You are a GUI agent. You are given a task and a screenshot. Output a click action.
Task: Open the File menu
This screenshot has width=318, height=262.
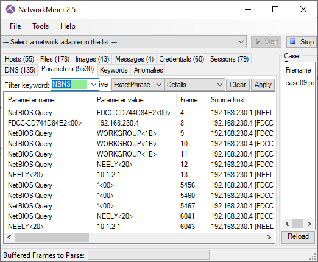coord(15,26)
